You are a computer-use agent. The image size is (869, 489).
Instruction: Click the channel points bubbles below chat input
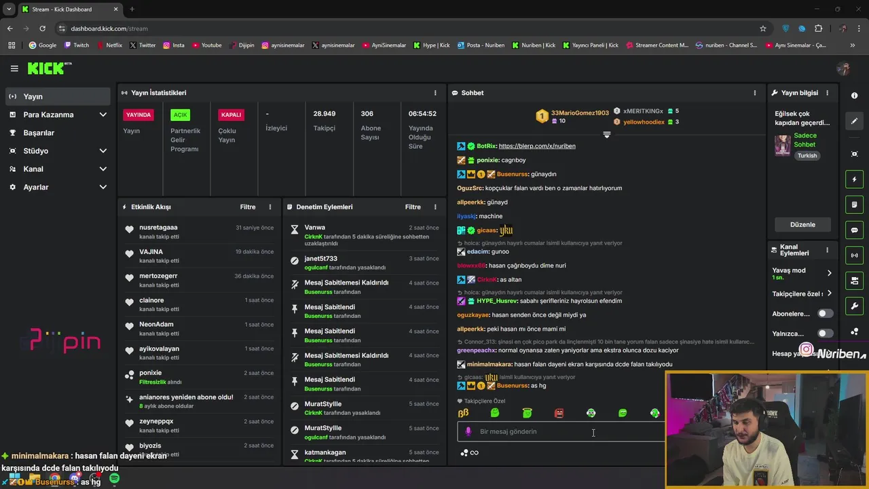pos(464,453)
